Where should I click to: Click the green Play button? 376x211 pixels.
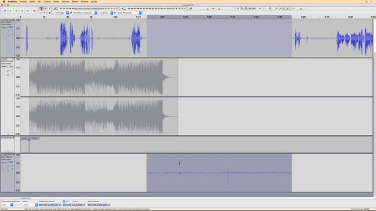pos(11,11)
